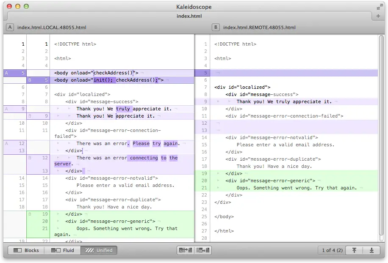Click "Oops. Something went wrong." in the left pane
The width and height of the screenshot is (388, 263).
pyautogui.click(x=127, y=228)
